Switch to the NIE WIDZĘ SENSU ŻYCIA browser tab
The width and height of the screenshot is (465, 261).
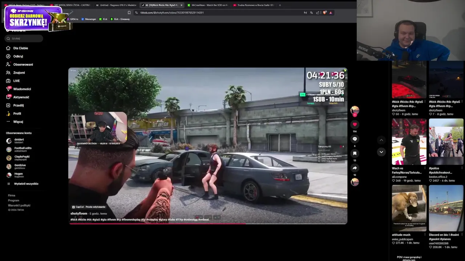click(70, 5)
